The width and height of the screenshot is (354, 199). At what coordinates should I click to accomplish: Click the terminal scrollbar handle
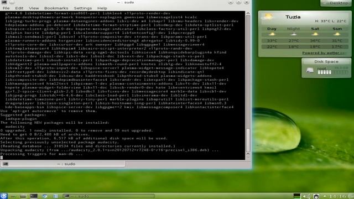pos(248,140)
